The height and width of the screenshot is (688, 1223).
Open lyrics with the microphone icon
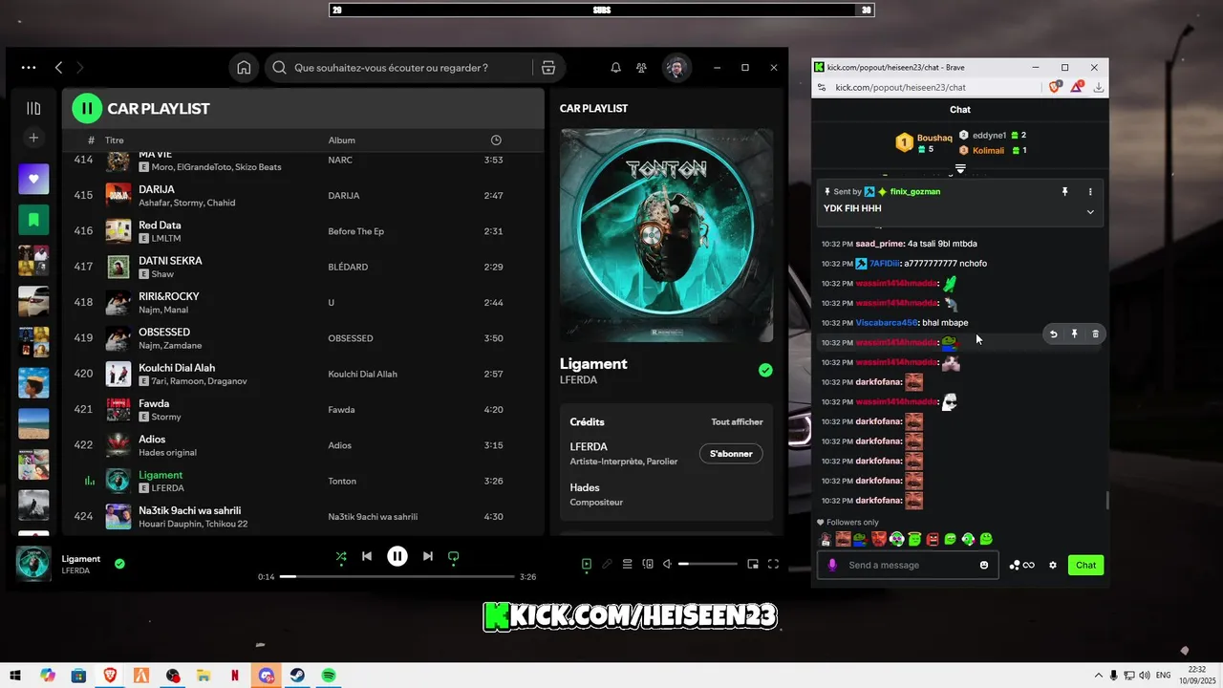[x=607, y=564]
